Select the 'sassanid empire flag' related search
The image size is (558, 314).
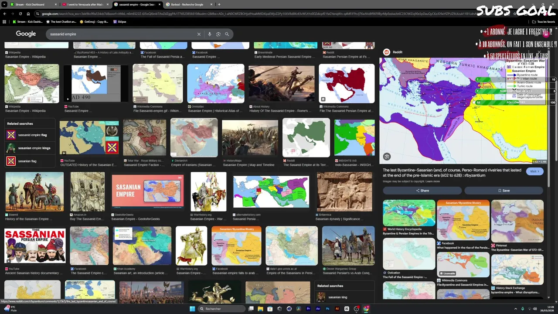pyautogui.click(x=30, y=135)
